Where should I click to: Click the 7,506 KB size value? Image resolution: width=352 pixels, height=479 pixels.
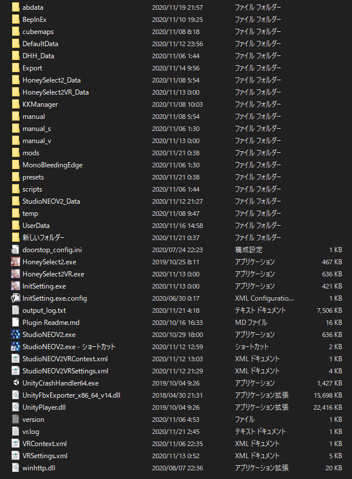pos(330,310)
